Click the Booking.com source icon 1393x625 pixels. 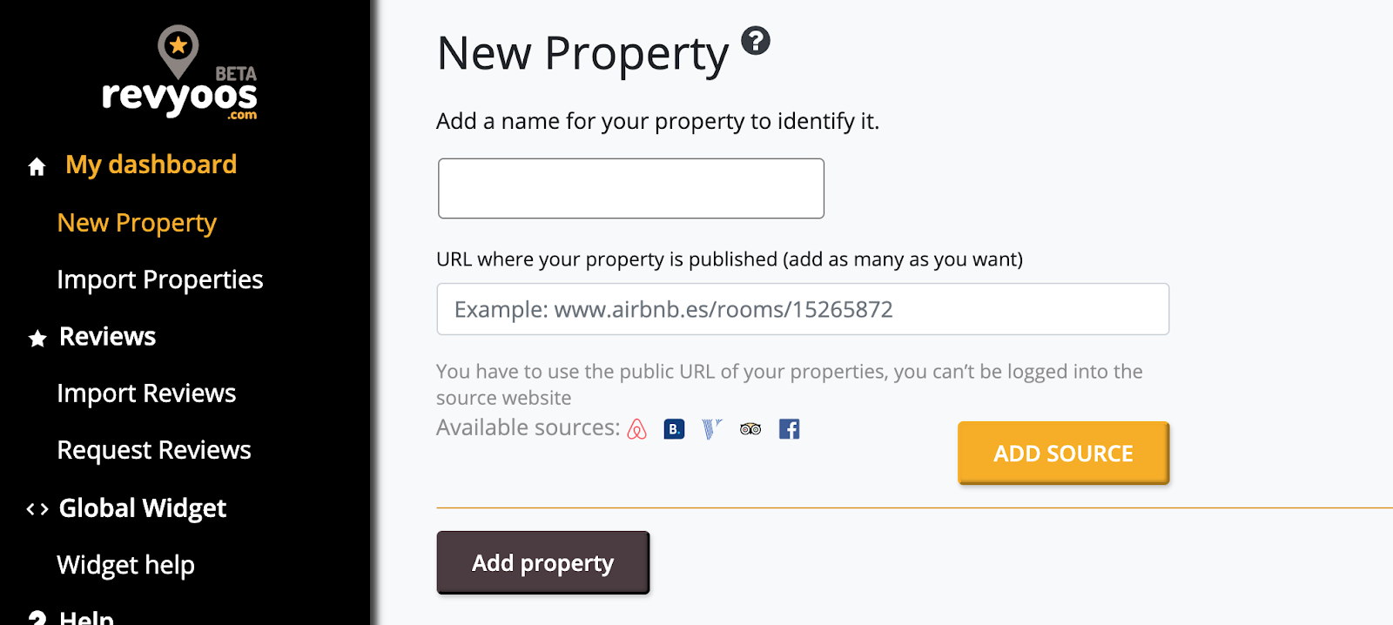[x=674, y=429]
